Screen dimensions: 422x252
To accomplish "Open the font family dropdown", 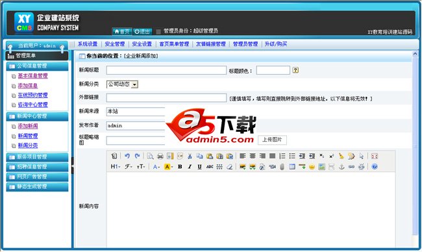I will [x=128, y=167].
